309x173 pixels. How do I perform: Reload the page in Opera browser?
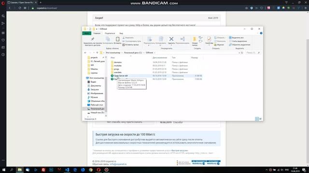[x=20, y=8]
